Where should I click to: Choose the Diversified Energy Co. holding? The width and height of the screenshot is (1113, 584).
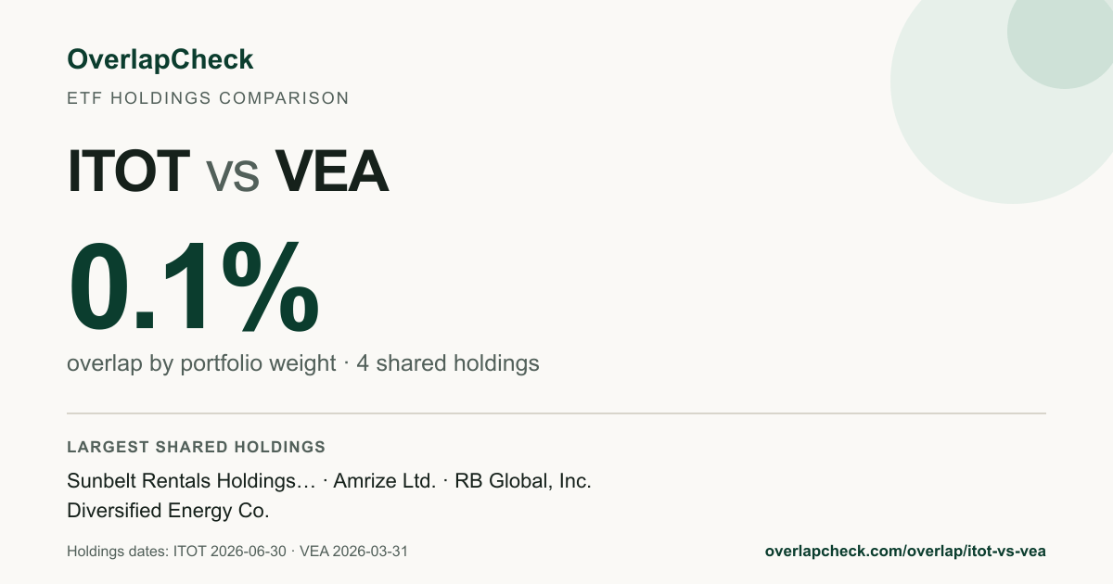pos(168,511)
